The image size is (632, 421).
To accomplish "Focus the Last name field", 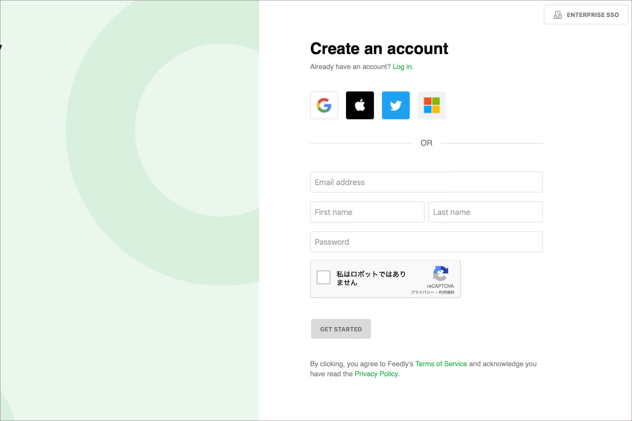I will pyautogui.click(x=485, y=212).
